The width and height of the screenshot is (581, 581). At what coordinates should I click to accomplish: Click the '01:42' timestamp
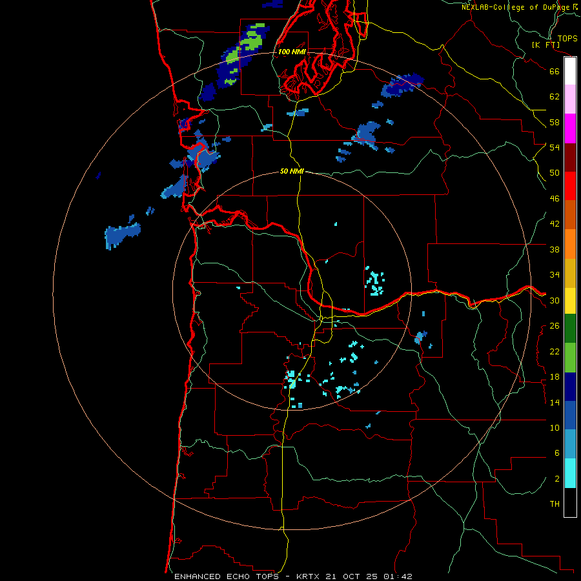(398, 576)
